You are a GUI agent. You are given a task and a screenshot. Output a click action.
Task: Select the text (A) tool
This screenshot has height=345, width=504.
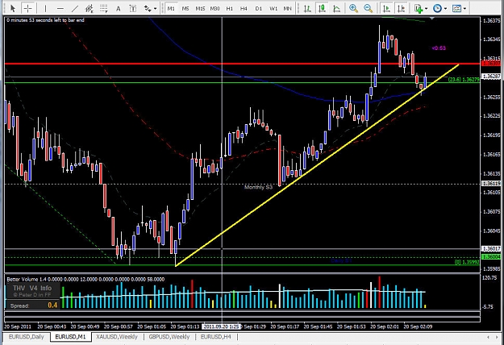(x=118, y=9)
